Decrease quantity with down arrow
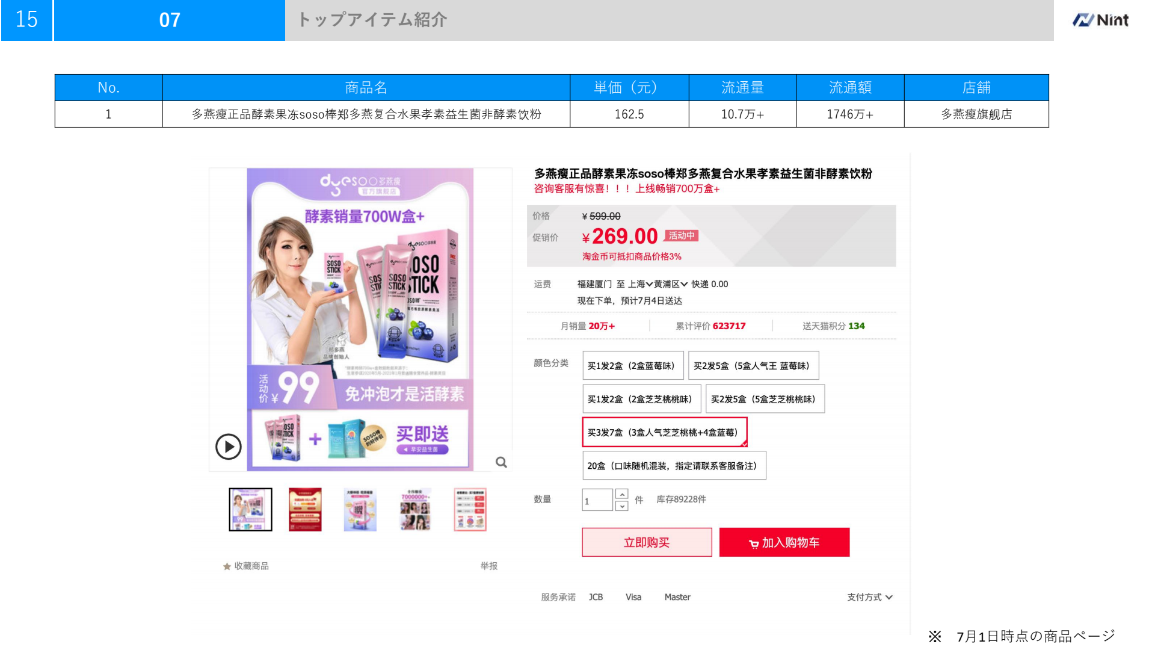Image resolution: width=1155 pixels, height=650 pixels. [x=622, y=506]
